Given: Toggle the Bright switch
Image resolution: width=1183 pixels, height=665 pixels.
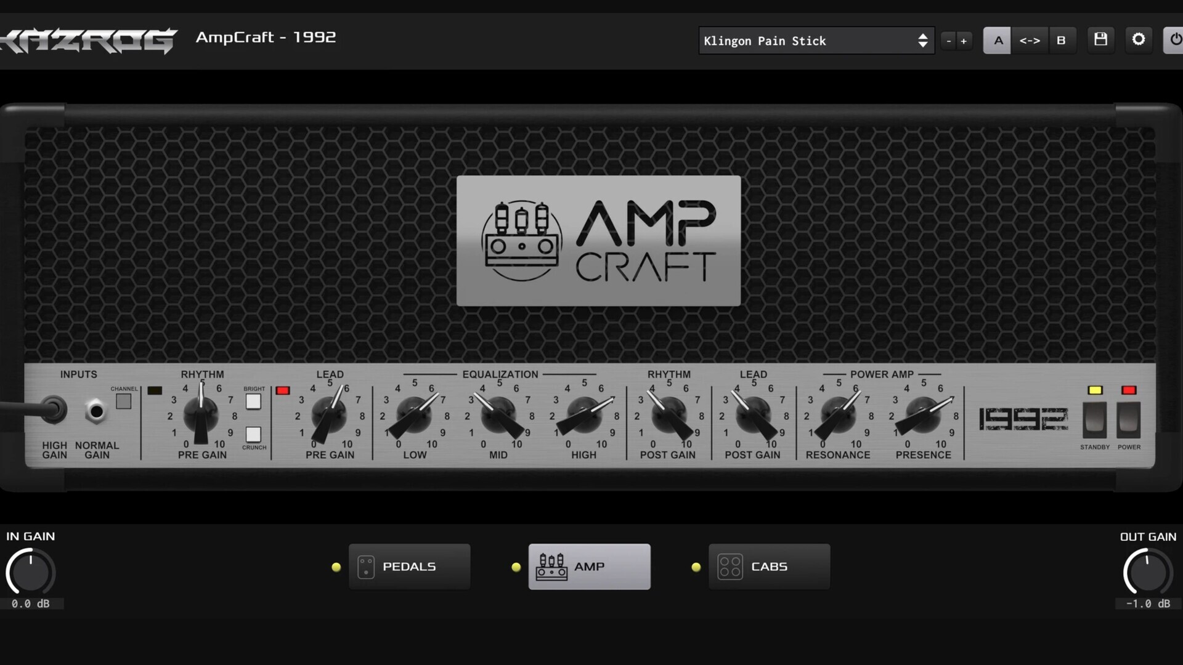Looking at the screenshot, I should (253, 402).
